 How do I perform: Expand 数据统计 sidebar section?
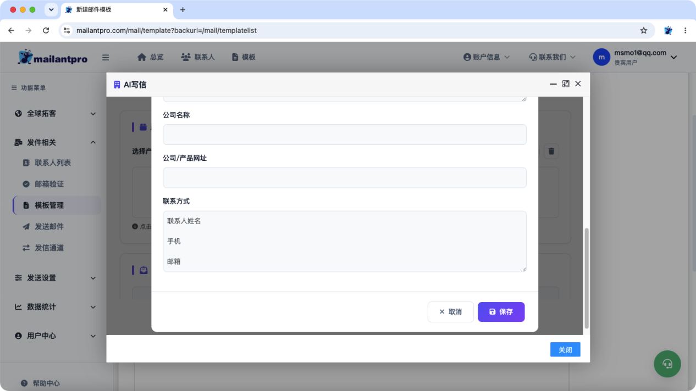click(55, 307)
